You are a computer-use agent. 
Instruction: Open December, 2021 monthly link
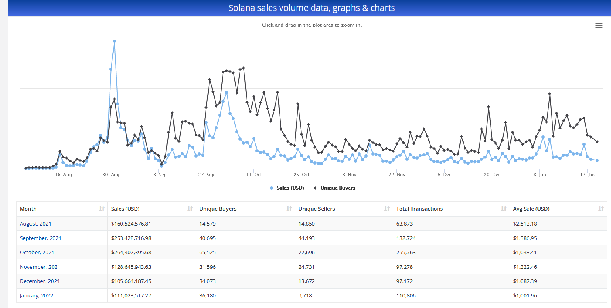(x=40, y=281)
